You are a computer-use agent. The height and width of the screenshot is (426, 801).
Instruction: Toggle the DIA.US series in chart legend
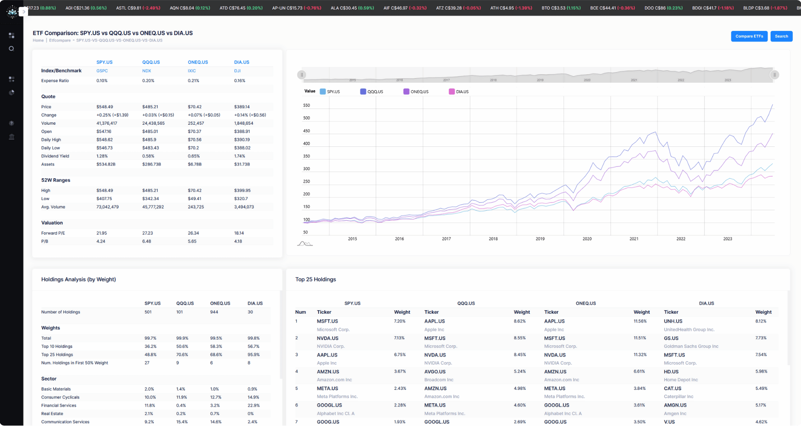pos(459,91)
